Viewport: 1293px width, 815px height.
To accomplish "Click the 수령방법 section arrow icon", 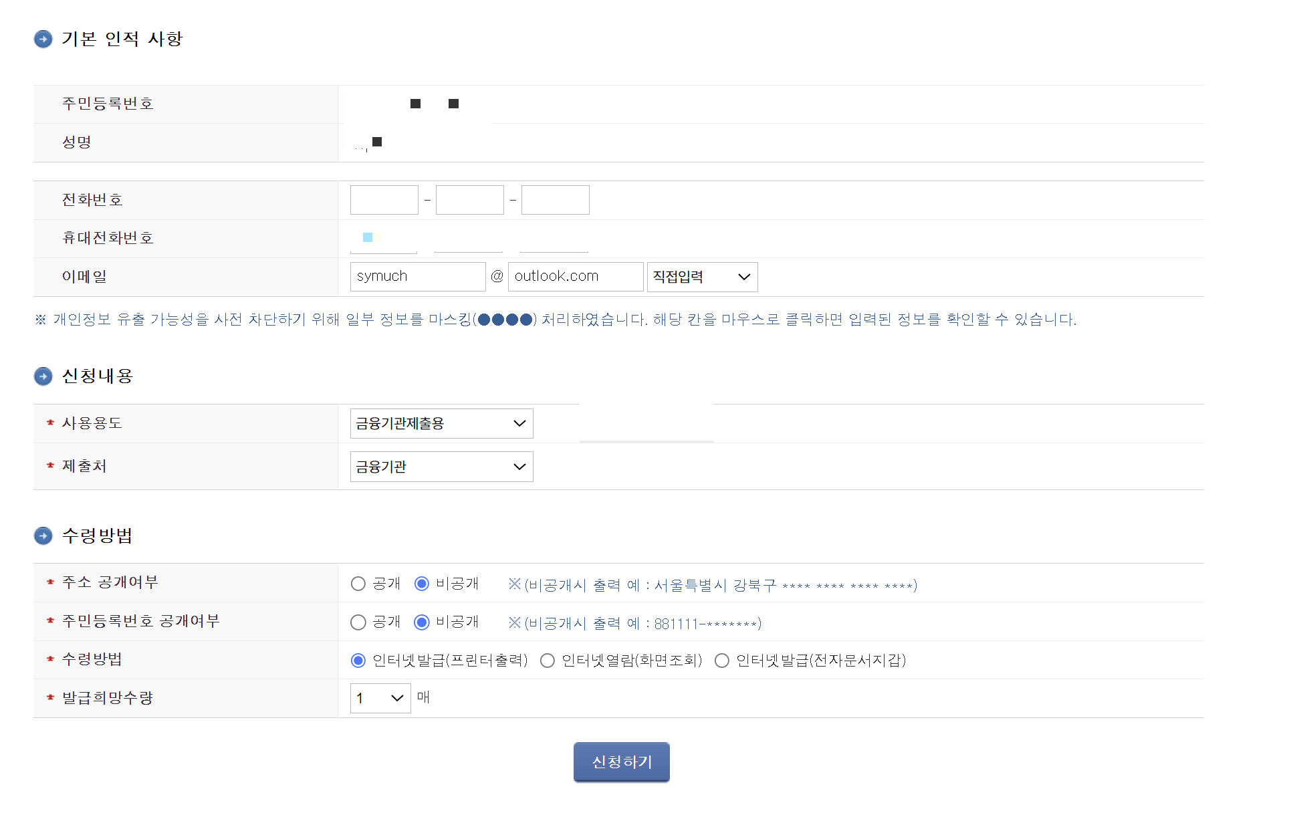I will [43, 536].
